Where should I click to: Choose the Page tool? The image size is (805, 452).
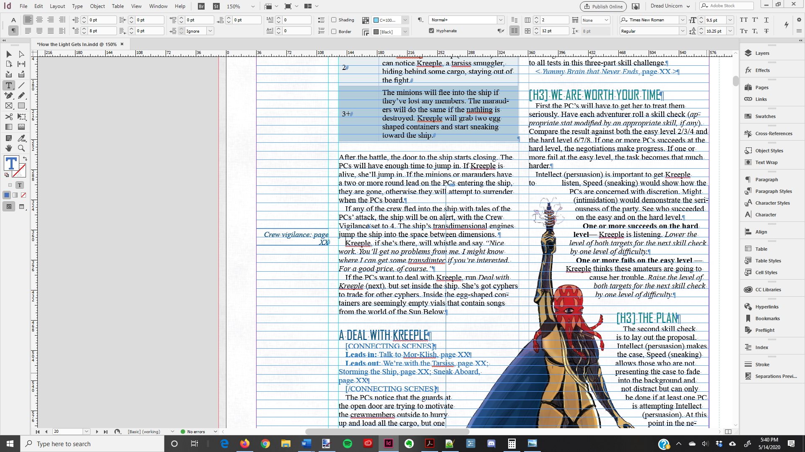coord(9,64)
